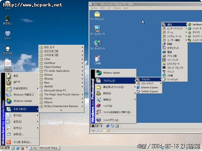
Task: Open Korean Search start menu item
Action: (22, 128)
